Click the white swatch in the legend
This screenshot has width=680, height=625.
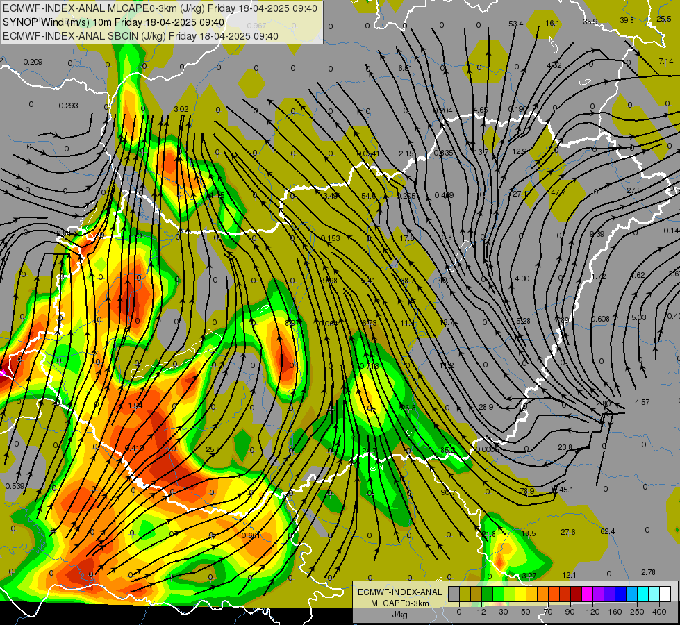[x=665, y=594]
